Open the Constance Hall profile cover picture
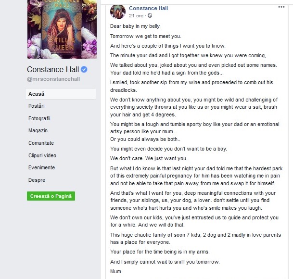293x279 pixels. point(62,29)
